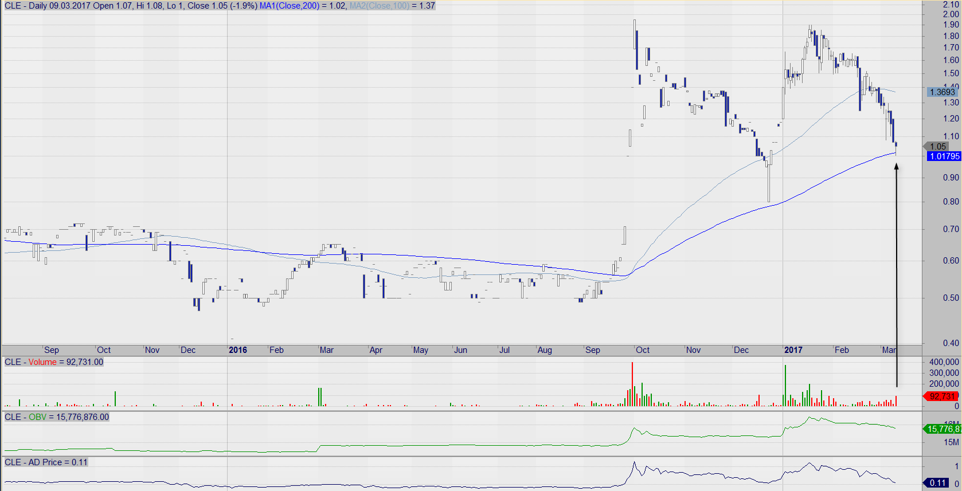
Task: Click the blue 1.01795 price tag
Action: [x=944, y=156]
